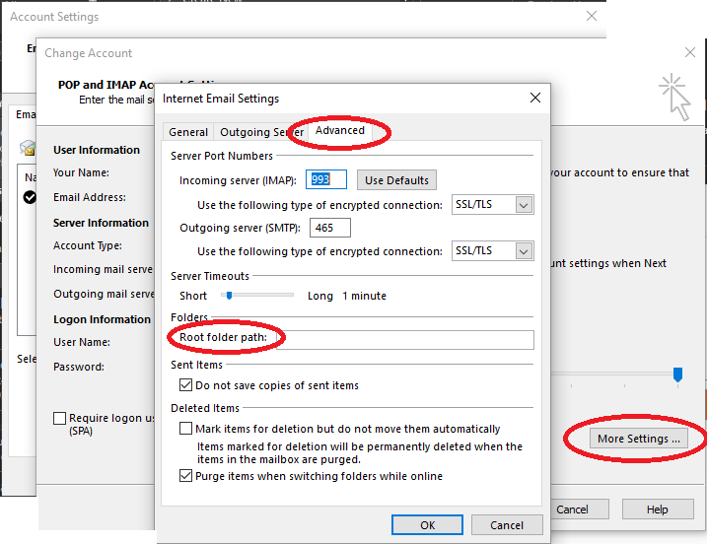The height and width of the screenshot is (544, 707).
Task: Click the More Settings button
Action: click(639, 439)
